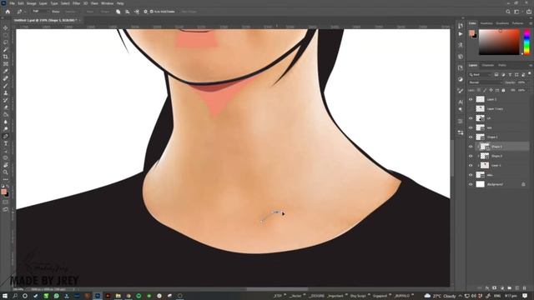Pick a color in the color field
Image resolution: width=534 pixels, height=300 pixels.
pyautogui.click(x=499, y=42)
